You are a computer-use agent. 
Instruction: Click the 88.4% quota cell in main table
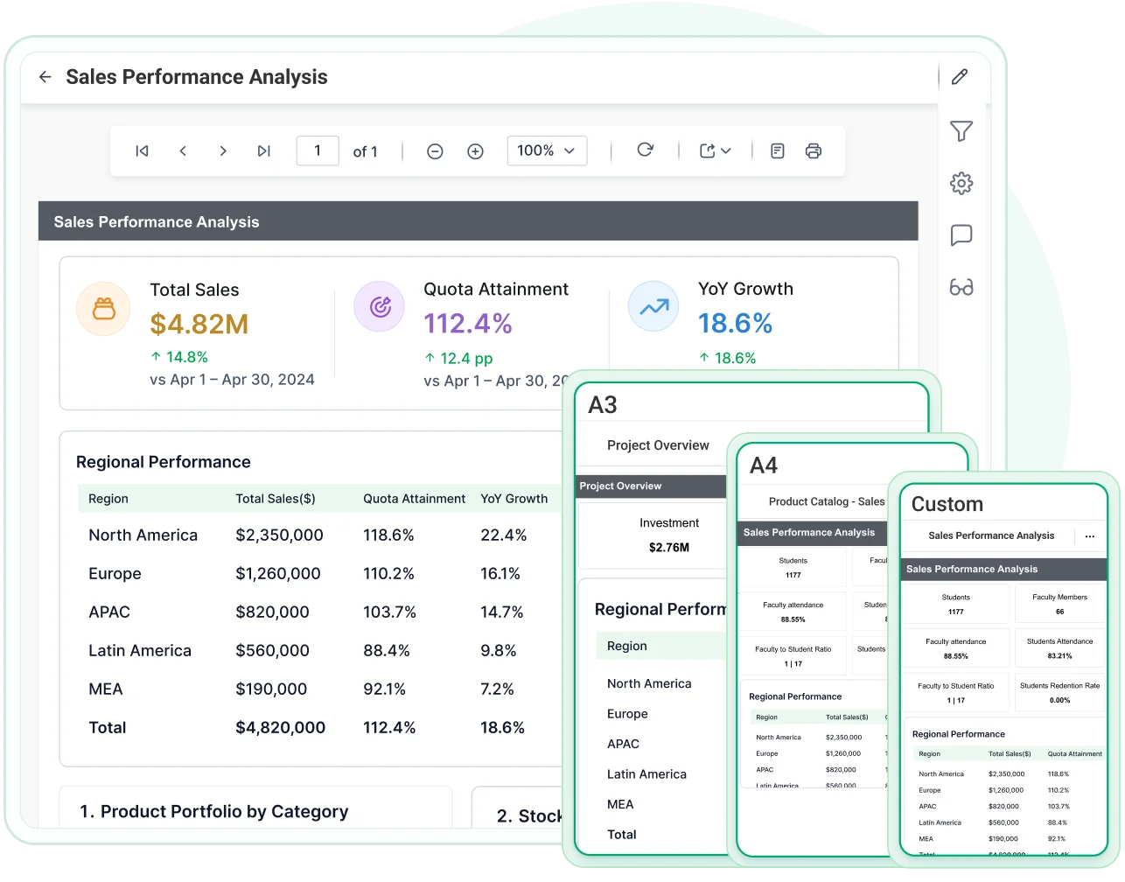tap(387, 651)
